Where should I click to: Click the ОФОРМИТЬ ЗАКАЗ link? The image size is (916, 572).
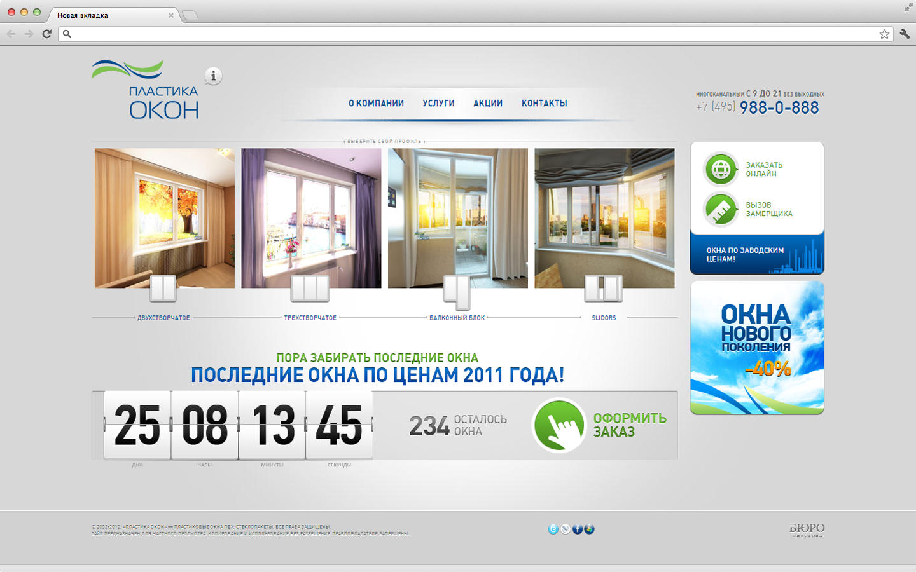click(x=629, y=425)
